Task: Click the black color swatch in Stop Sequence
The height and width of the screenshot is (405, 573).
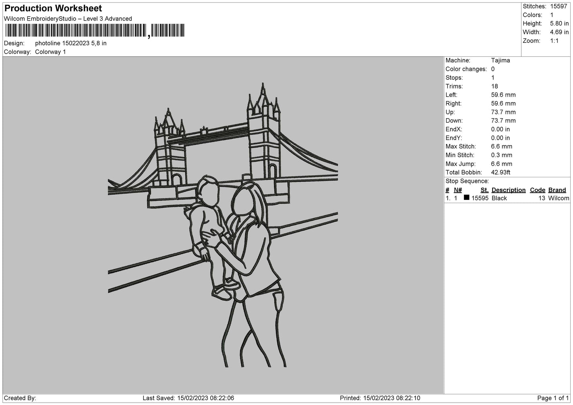Action: (466, 198)
